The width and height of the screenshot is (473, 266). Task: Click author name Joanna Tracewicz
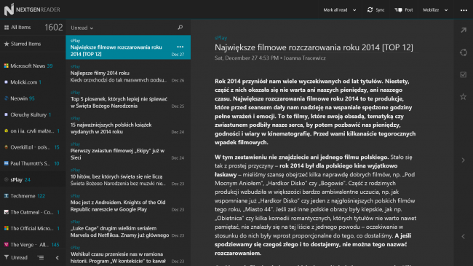point(305,58)
